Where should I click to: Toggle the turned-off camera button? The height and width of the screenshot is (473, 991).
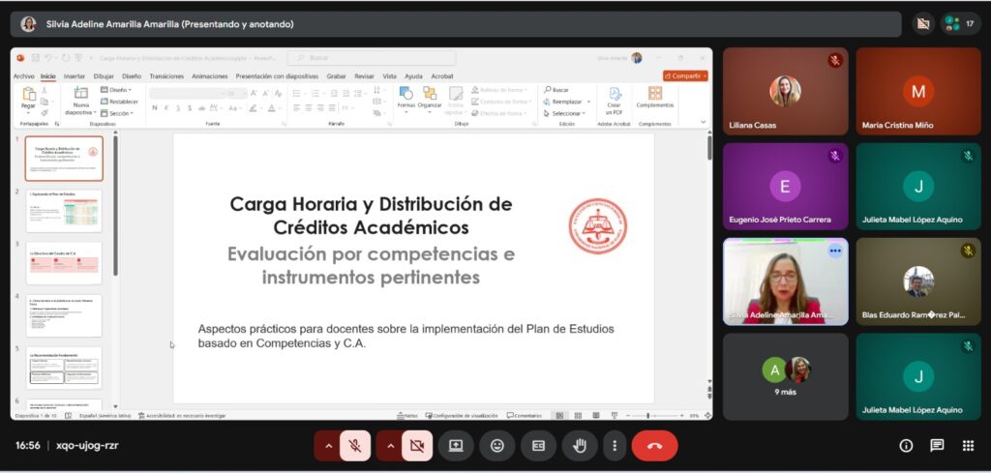[417, 446]
